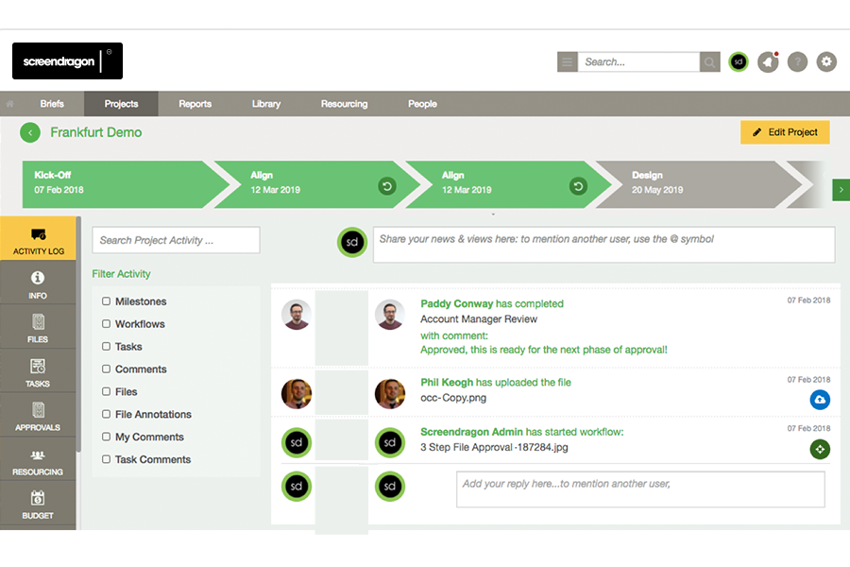850x567 pixels.
Task: Download occ-Copy.png via the cloud icon
Action: [820, 400]
